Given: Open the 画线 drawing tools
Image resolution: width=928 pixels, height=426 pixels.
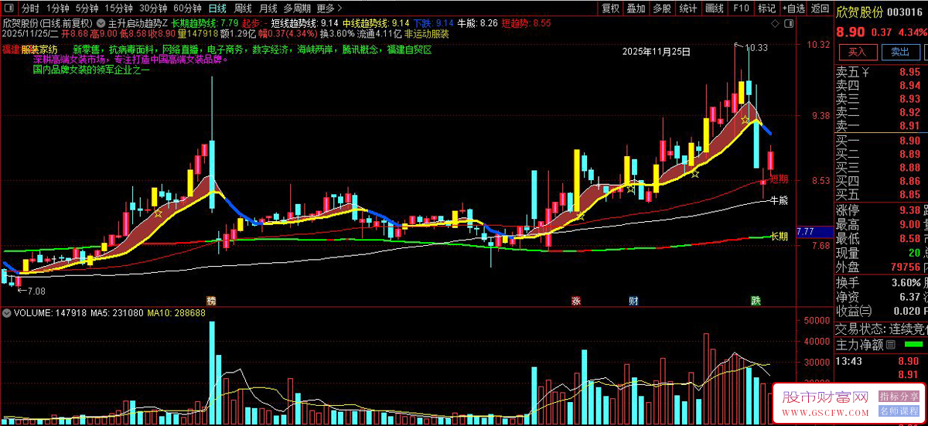Looking at the screenshot, I should [x=715, y=9].
